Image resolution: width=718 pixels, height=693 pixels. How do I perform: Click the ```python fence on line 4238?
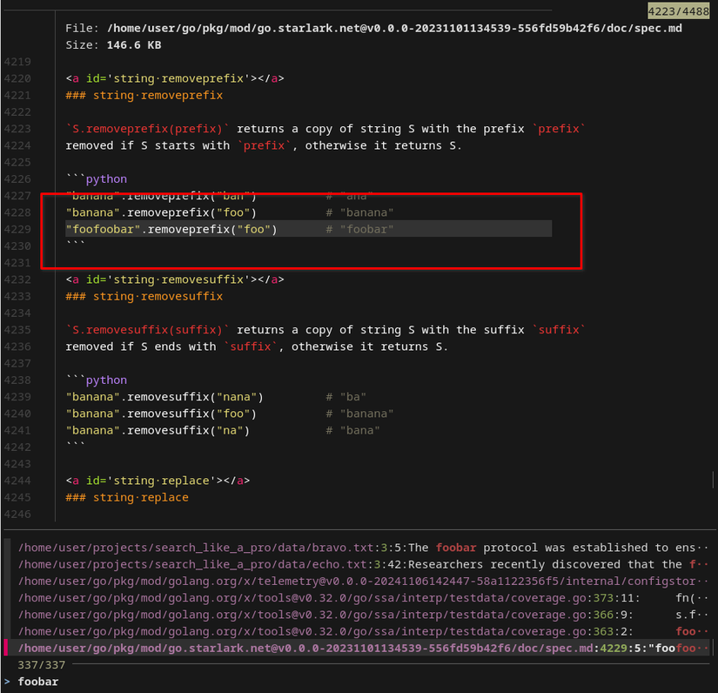97,380
